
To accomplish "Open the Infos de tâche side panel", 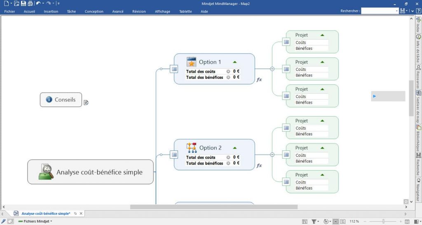I will coord(418,49).
